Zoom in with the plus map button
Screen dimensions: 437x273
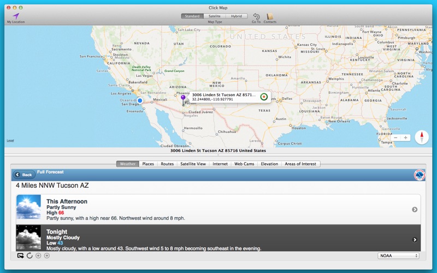coord(405,138)
